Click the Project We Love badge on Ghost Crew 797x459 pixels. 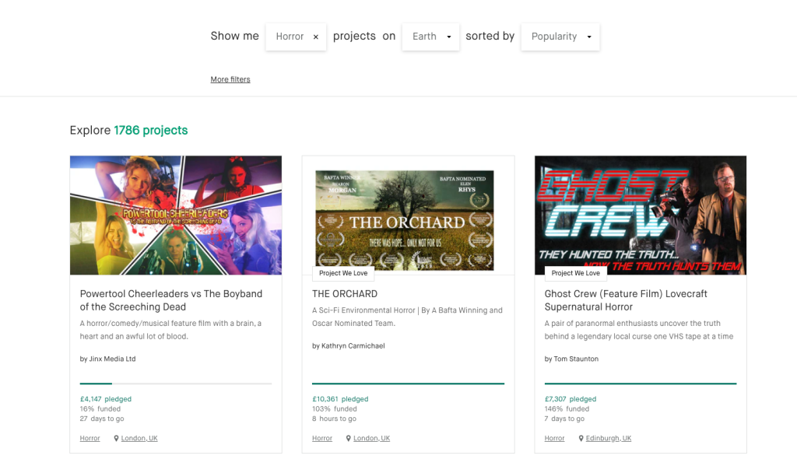[575, 273]
